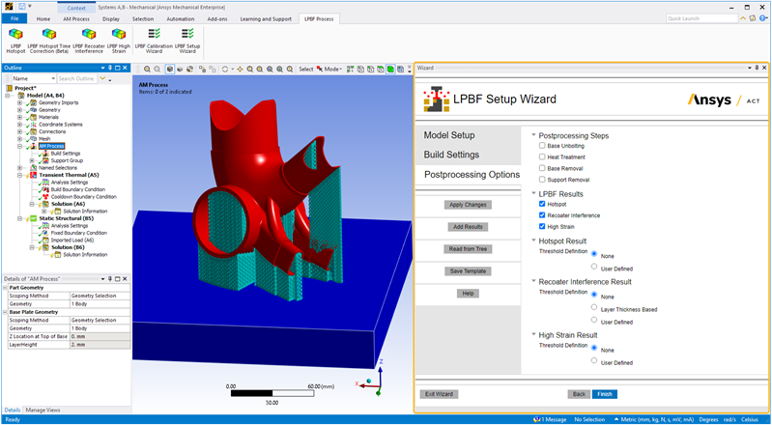Open the LPBF Setup Wizard from ribbon
The width and height of the screenshot is (772, 425).
point(187,41)
